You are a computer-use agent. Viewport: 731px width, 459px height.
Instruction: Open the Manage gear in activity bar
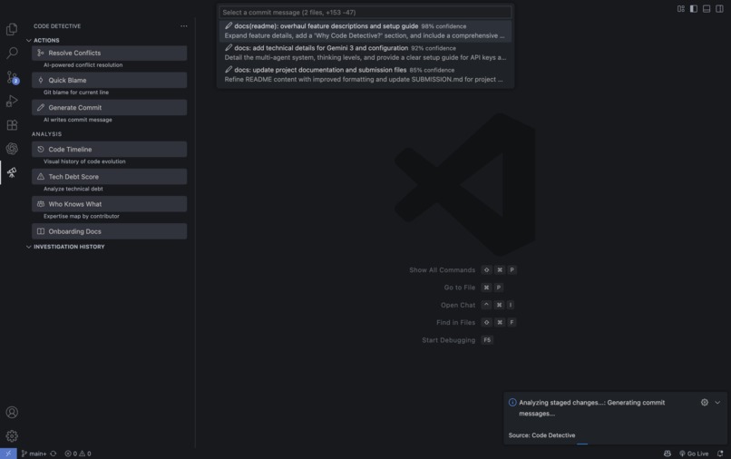(12, 435)
